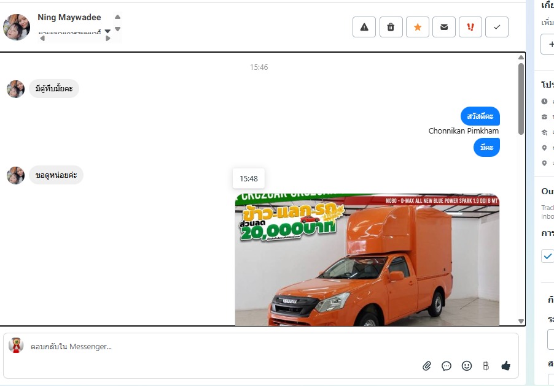Click avatar beside มีตู้ทึบมั้ยคะ message
The height and width of the screenshot is (386, 554).
point(15,89)
